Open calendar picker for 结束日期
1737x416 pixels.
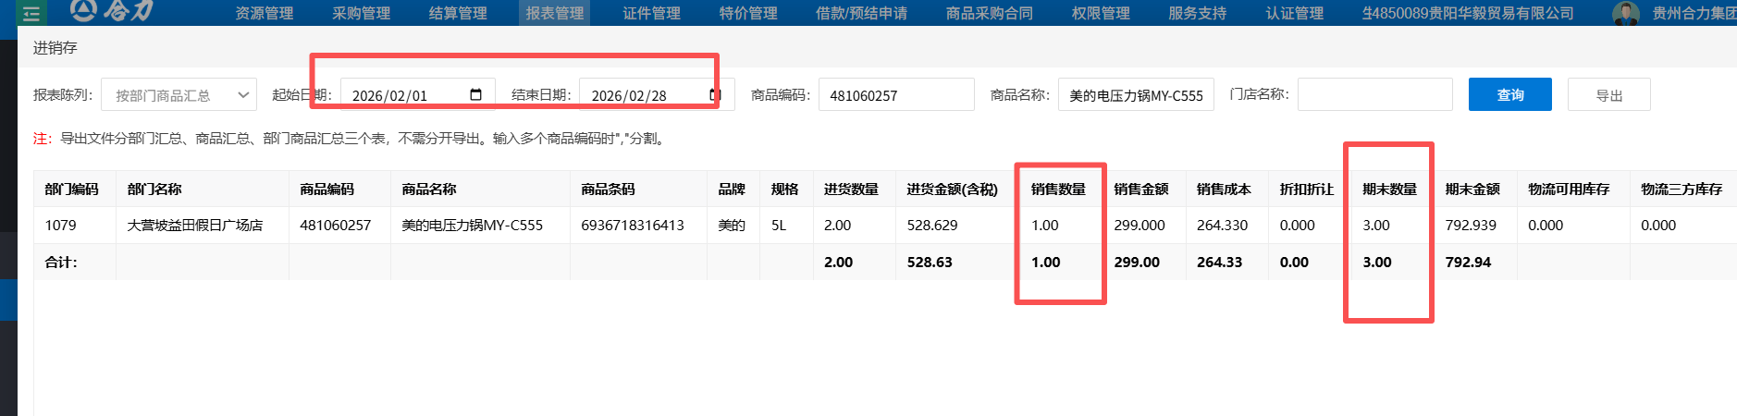(715, 95)
